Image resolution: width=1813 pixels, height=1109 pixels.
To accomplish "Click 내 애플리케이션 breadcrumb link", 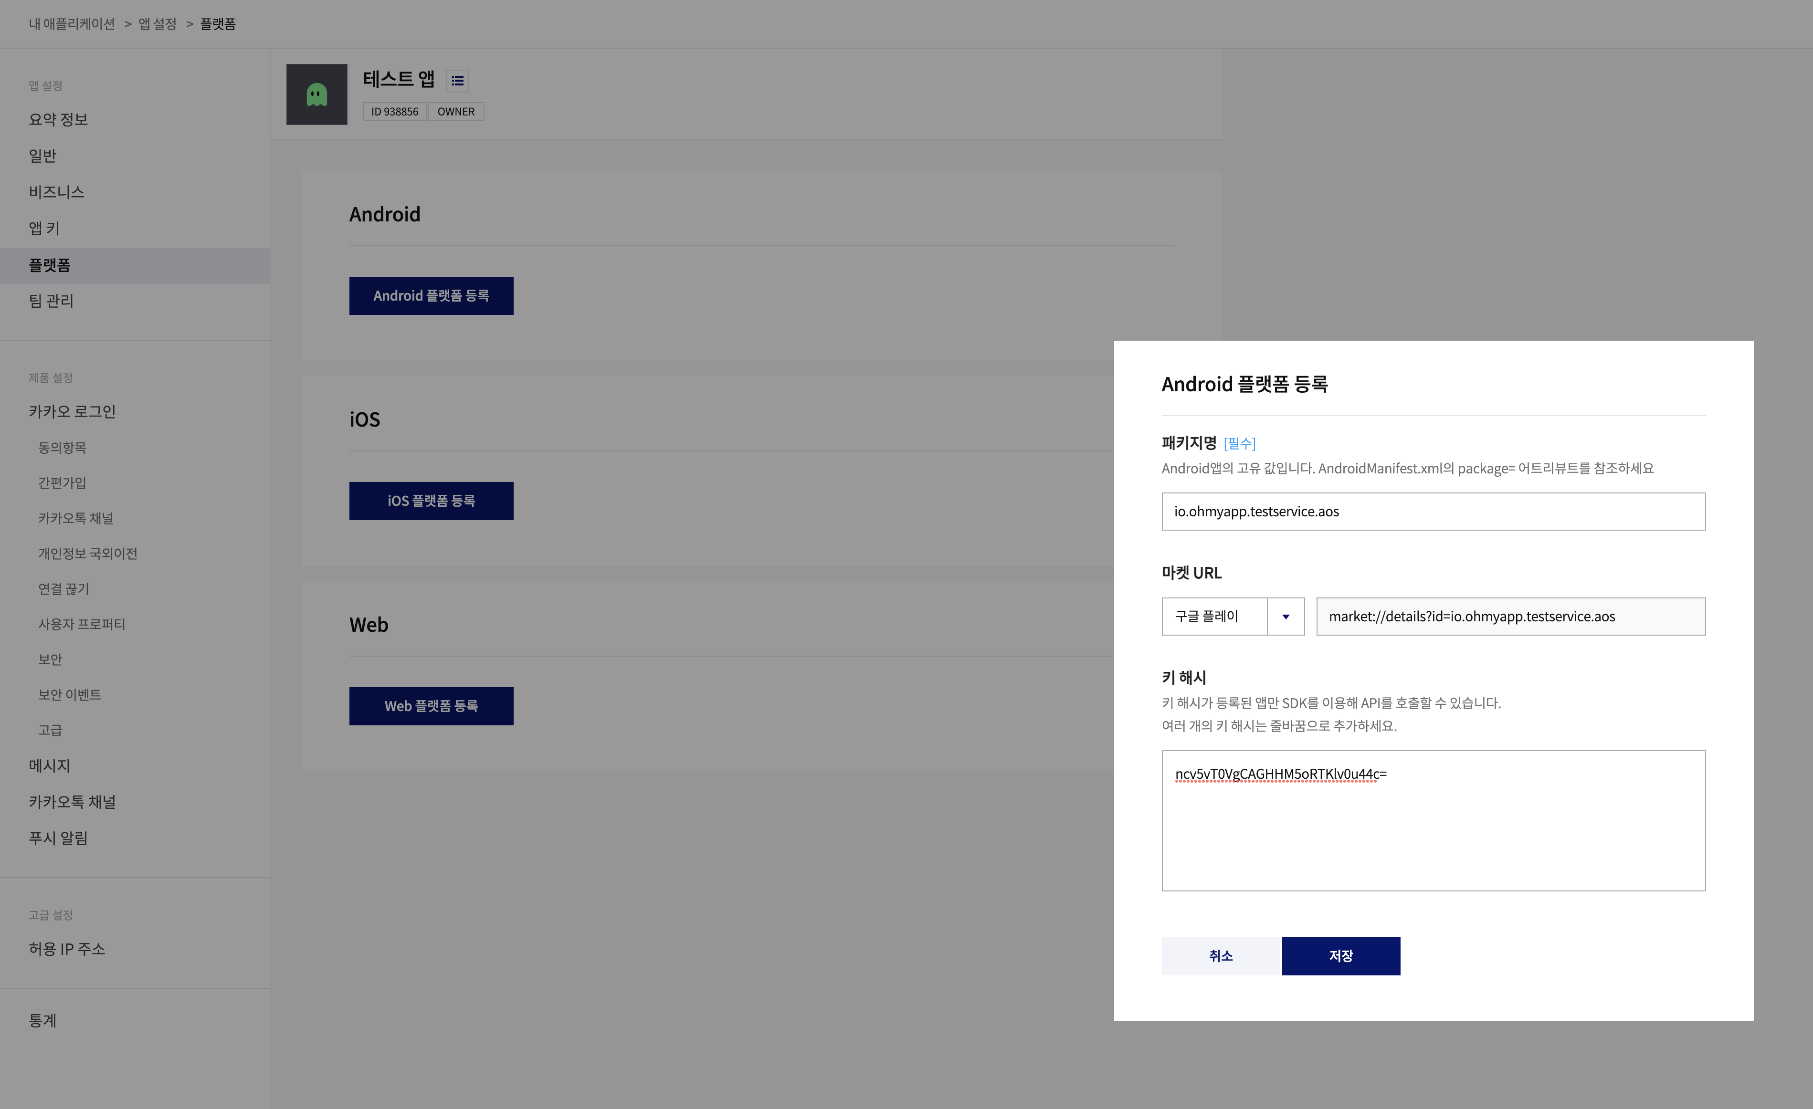I will pos(72,24).
